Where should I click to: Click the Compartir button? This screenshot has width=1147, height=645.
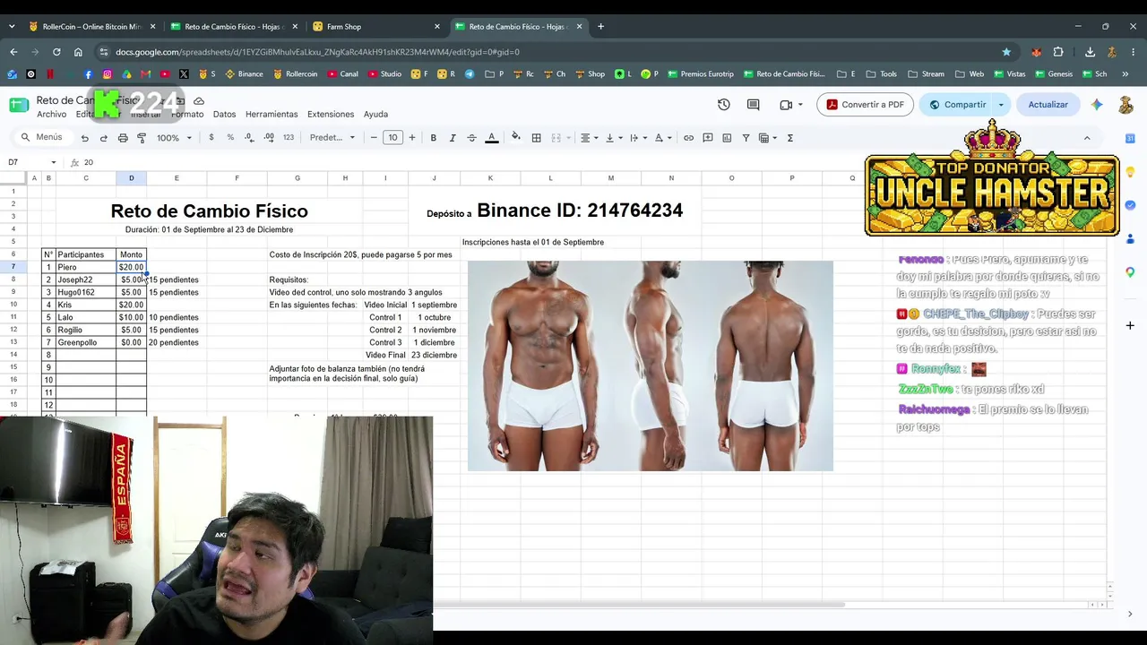[956, 105]
